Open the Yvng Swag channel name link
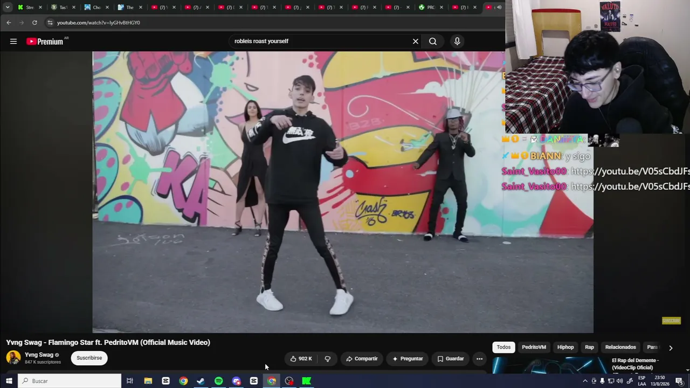Screen dimensions: 690x388 pos(39,355)
